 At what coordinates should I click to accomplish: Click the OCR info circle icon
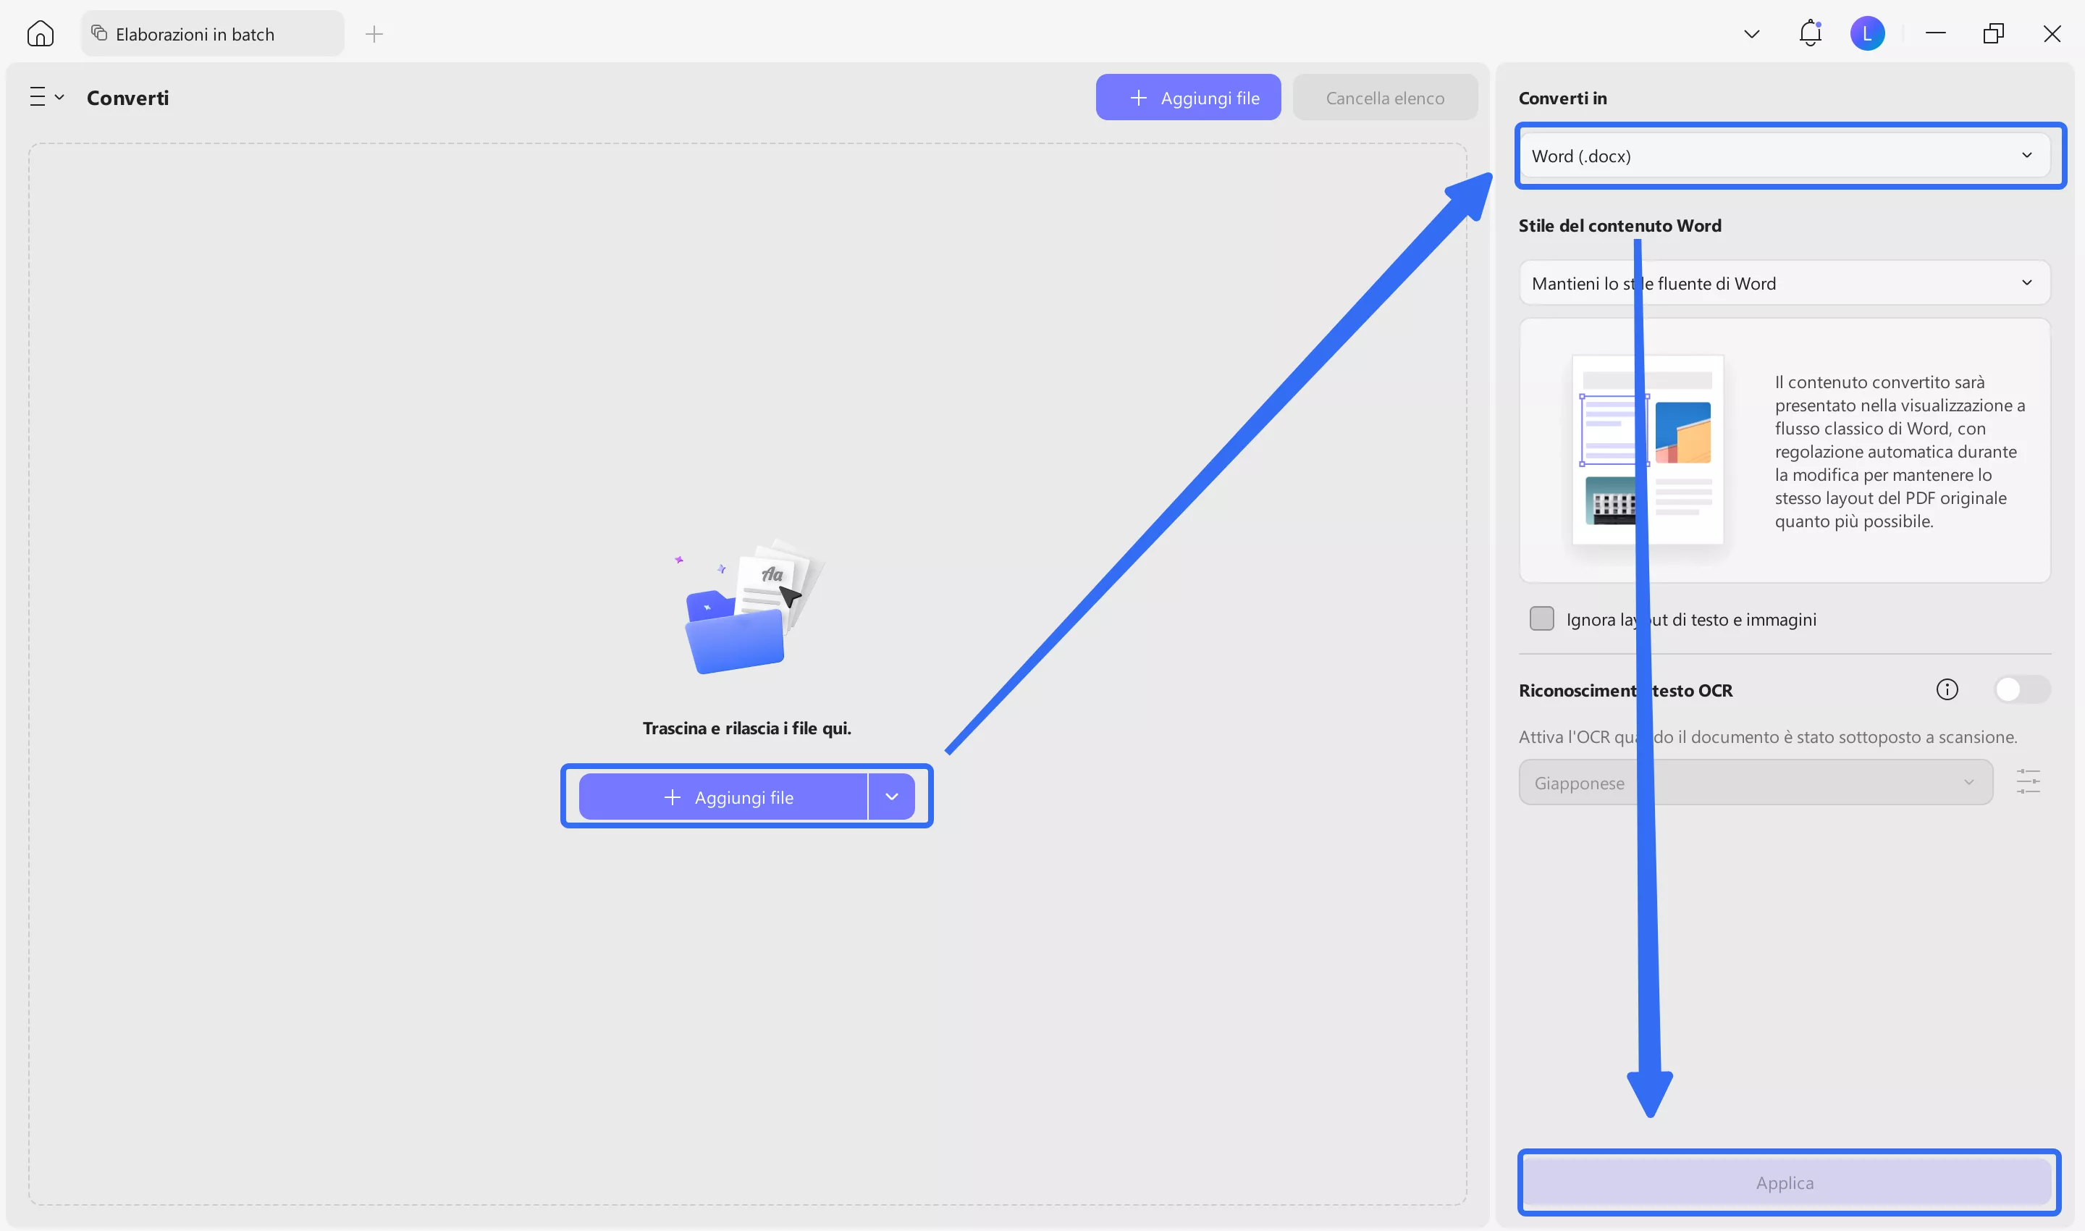(1947, 689)
